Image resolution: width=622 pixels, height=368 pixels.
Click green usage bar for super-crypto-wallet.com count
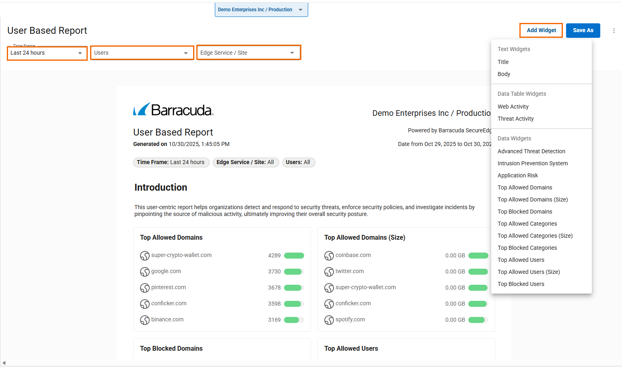point(294,256)
